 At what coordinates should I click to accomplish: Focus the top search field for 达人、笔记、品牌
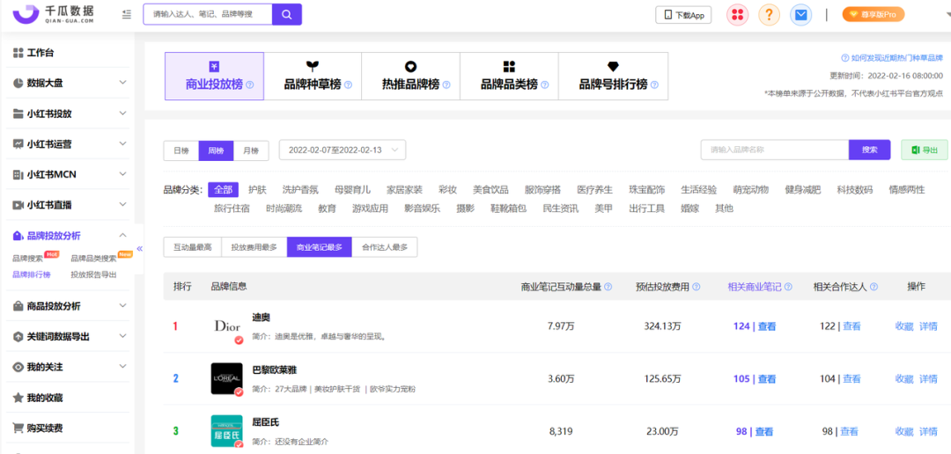[x=208, y=15]
